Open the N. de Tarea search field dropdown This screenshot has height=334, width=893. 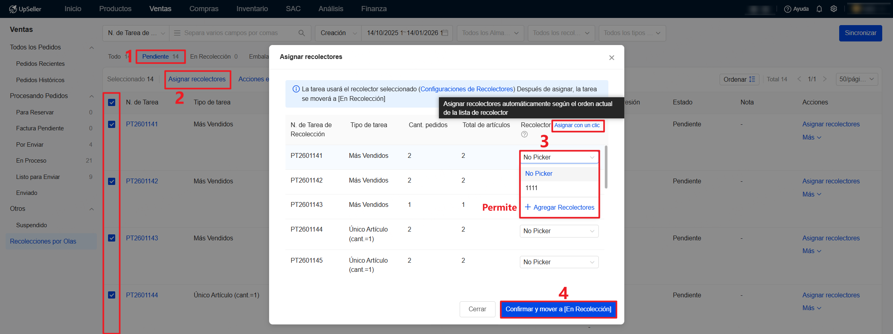(x=136, y=33)
